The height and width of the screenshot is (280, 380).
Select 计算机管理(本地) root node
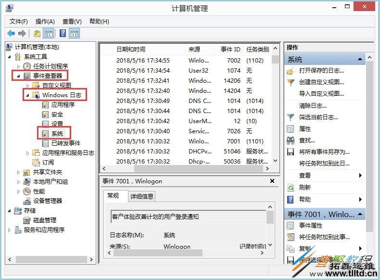click(x=37, y=47)
